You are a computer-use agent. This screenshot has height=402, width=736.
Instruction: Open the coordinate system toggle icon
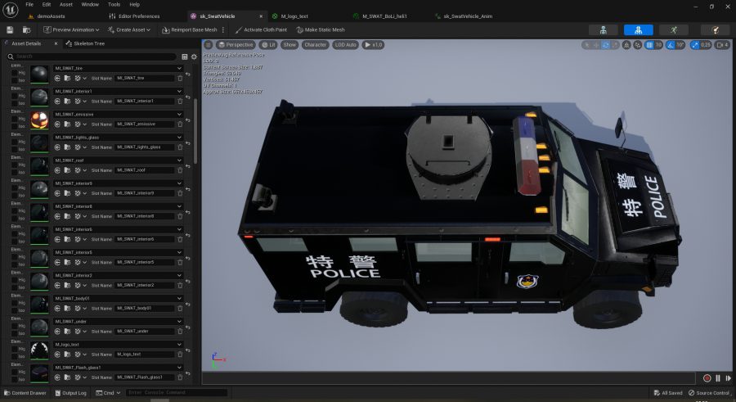point(626,45)
